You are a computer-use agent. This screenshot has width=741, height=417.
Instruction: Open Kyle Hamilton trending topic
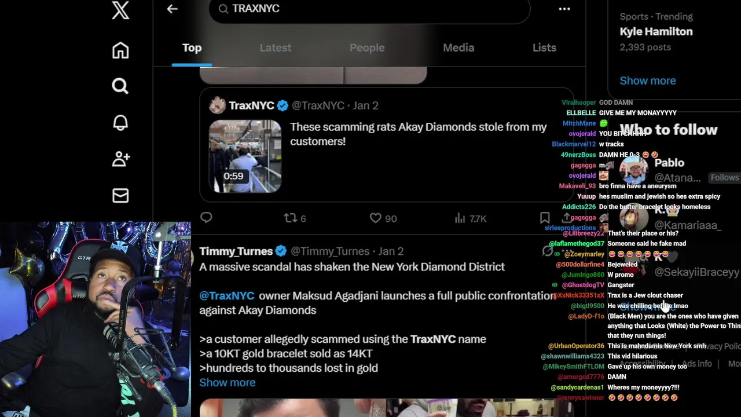tap(656, 32)
